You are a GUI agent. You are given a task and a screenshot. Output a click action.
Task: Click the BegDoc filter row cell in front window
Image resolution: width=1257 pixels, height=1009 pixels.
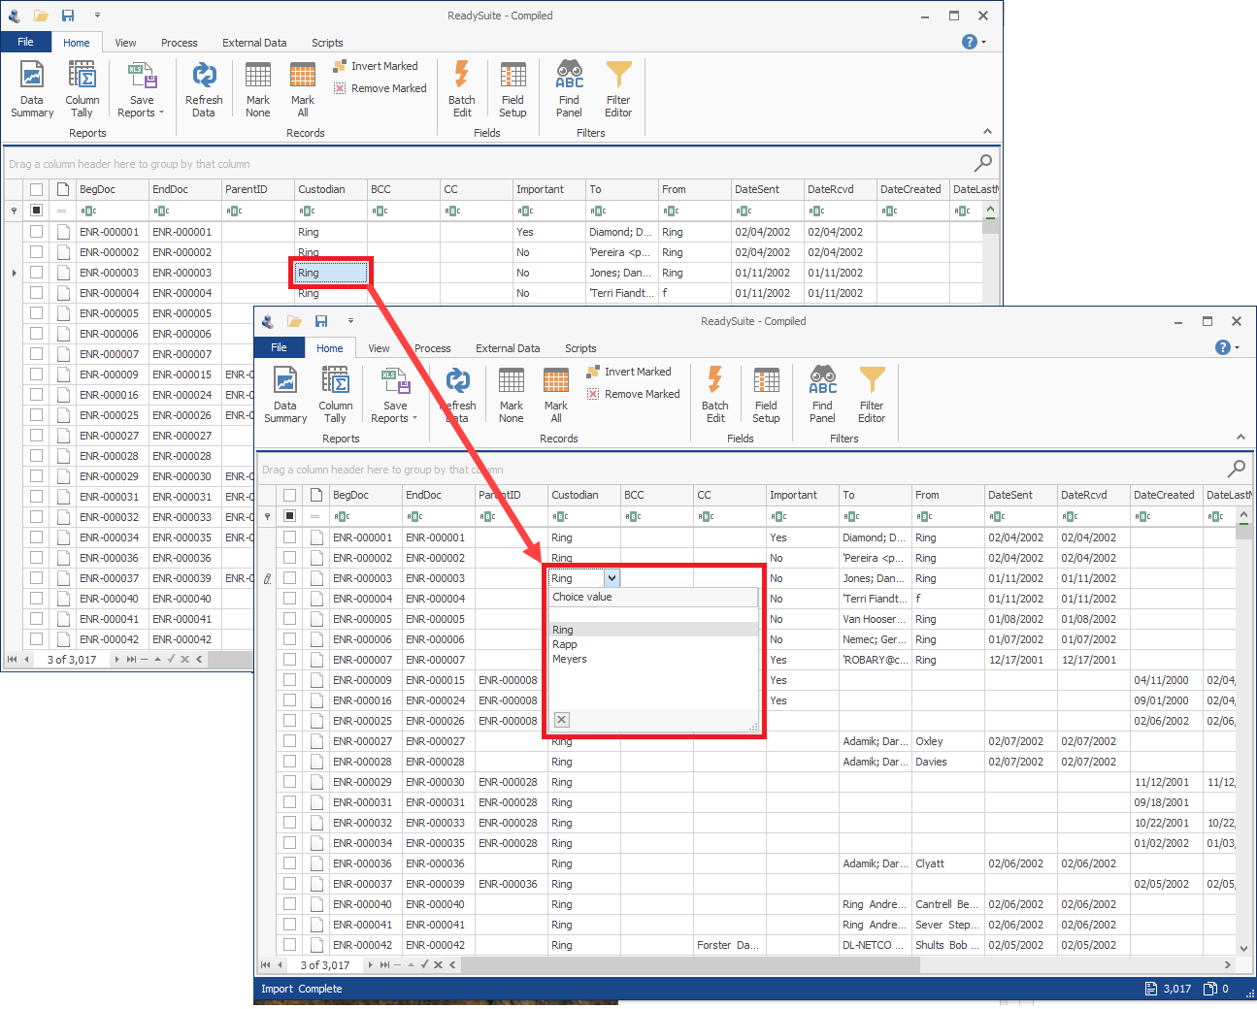(x=365, y=516)
